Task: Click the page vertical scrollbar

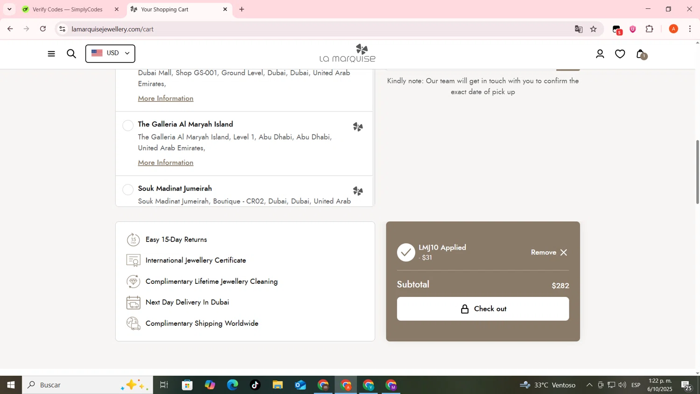Action: tap(697, 172)
